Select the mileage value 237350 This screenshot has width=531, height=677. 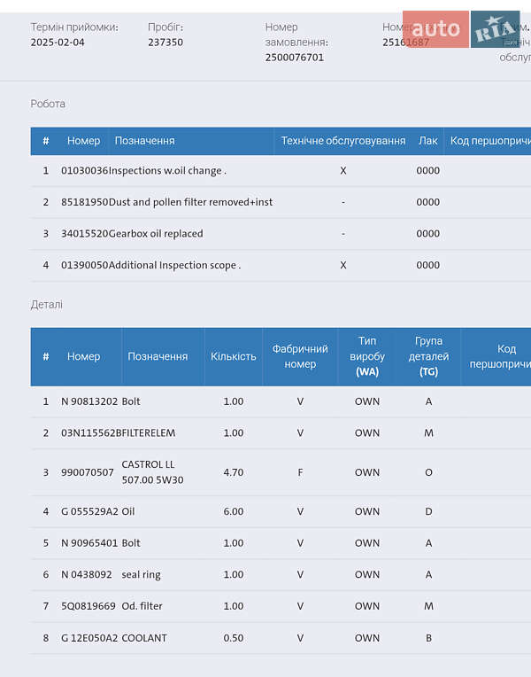click(x=165, y=43)
